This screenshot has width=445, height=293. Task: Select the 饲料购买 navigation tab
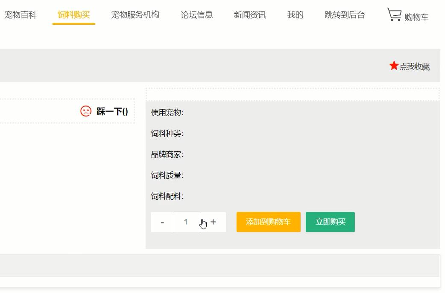73,15
